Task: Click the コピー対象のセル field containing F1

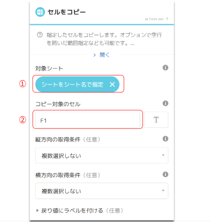Action: tap(88, 120)
